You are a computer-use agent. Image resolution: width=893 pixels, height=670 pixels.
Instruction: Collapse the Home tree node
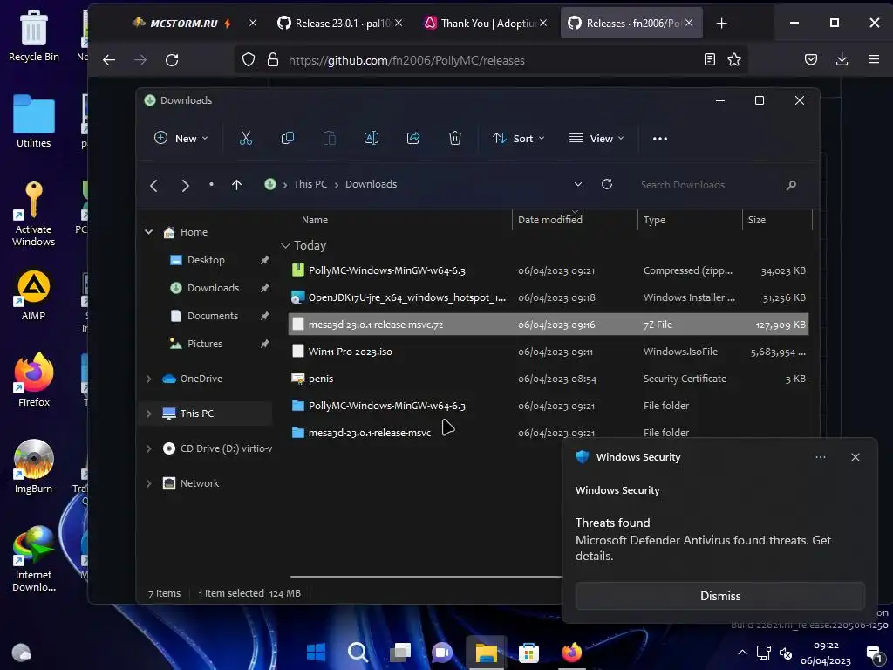point(148,232)
